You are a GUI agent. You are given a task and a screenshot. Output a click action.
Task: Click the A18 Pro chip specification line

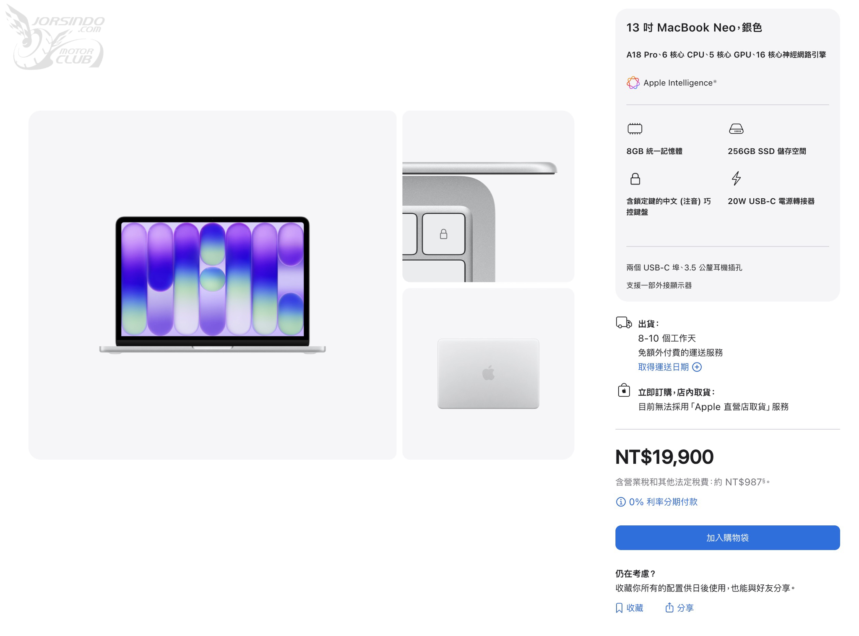coord(726,55)
